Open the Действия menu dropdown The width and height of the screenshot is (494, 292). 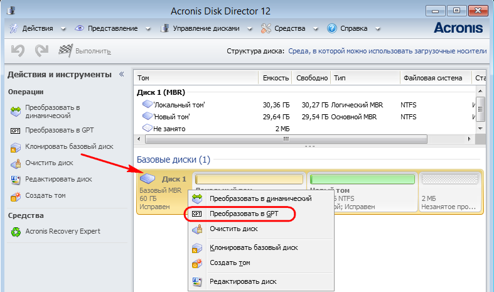[x=40, y=29]
